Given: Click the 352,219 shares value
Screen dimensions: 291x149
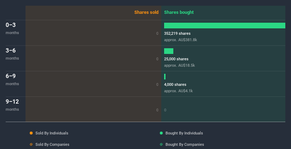Looking at the screenshot, I should click(x=177, y=33).
